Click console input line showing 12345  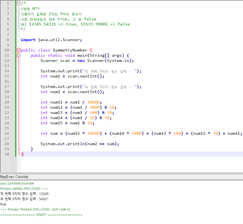point(24,194)
